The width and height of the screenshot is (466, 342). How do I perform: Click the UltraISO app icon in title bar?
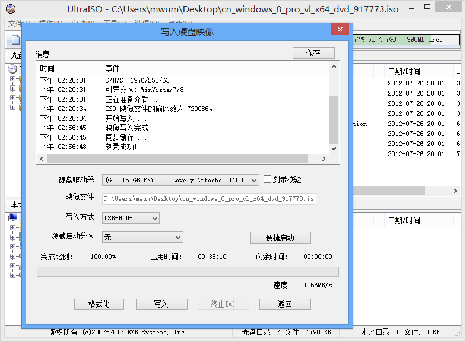[11, 9]
